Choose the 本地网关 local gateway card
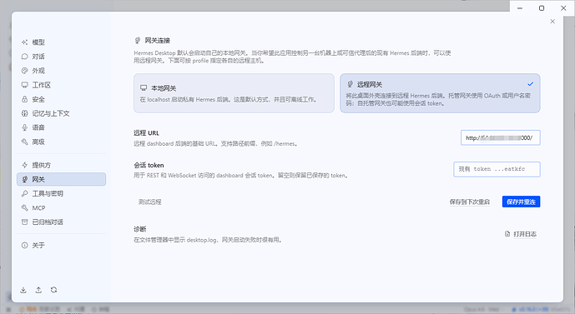The width and height of the screenshot is (575, 314). (234, 93)
